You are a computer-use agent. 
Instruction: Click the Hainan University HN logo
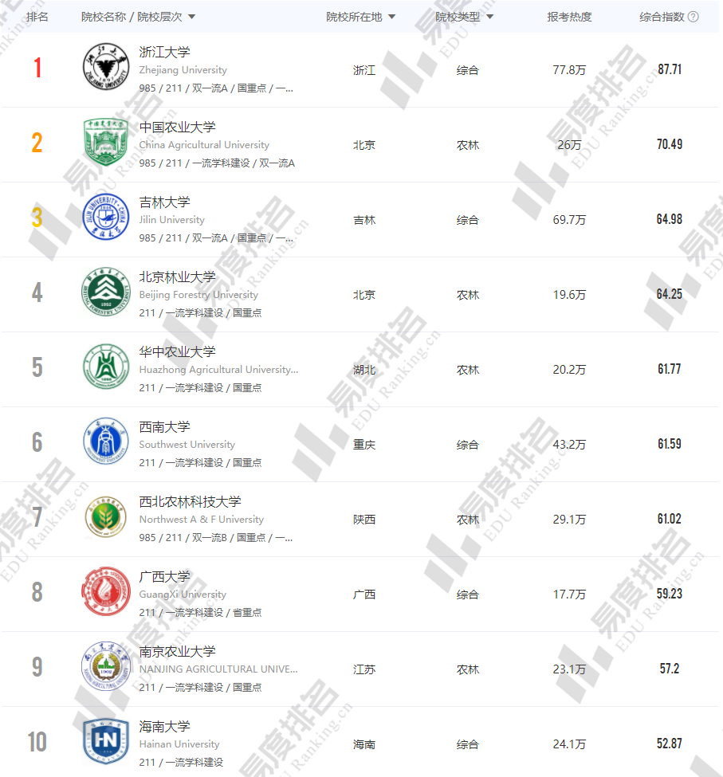pos(106,742)
